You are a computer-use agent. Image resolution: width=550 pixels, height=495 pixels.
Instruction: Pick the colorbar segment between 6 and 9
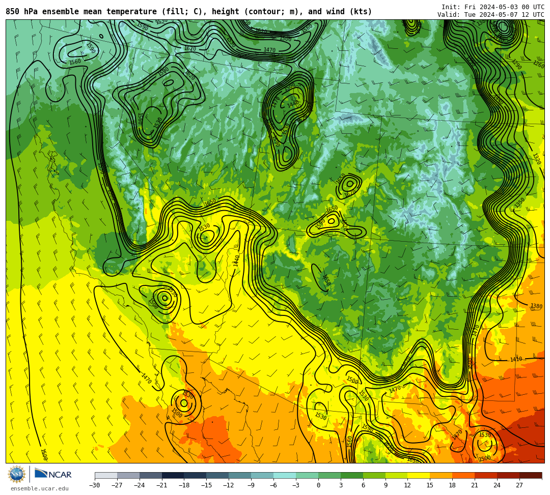(374, 475)
